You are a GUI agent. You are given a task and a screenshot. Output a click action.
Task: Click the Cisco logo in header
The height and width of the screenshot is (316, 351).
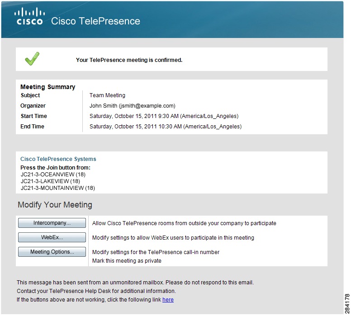point(29,16)
